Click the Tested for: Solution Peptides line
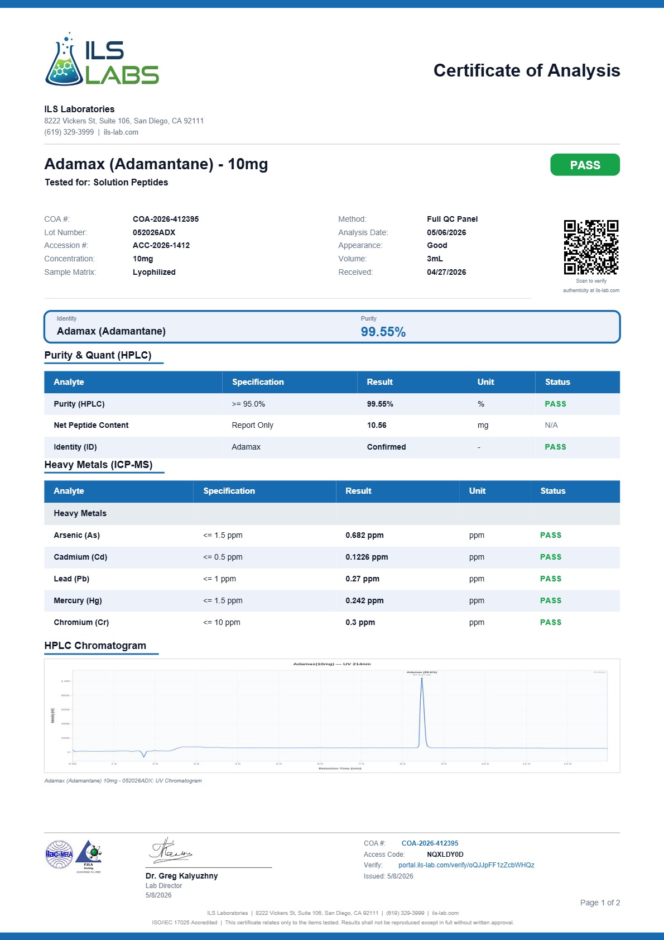 (106, 183)
